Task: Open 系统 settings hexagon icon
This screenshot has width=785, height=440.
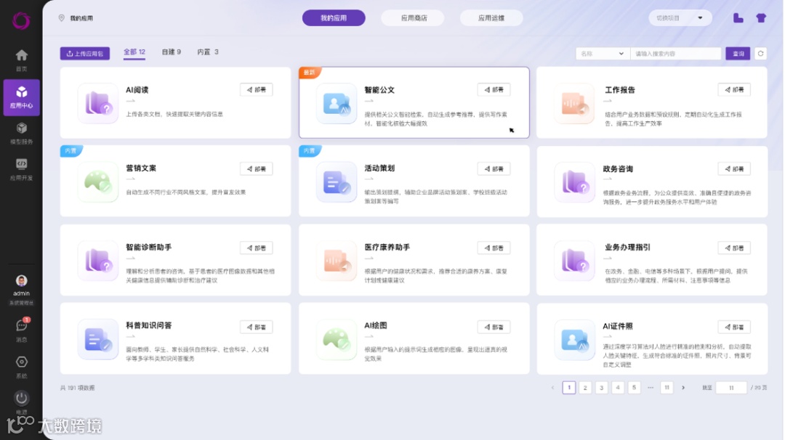Action: tap(22, 362)
